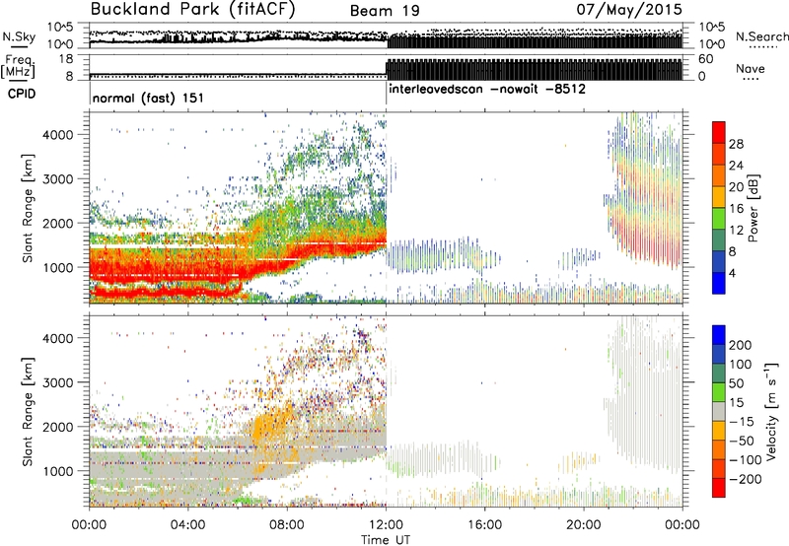Click the '-200' tick on the velocity colorbar

click(x=746, y=479)
